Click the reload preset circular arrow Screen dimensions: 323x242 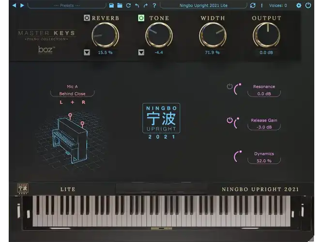128,5
